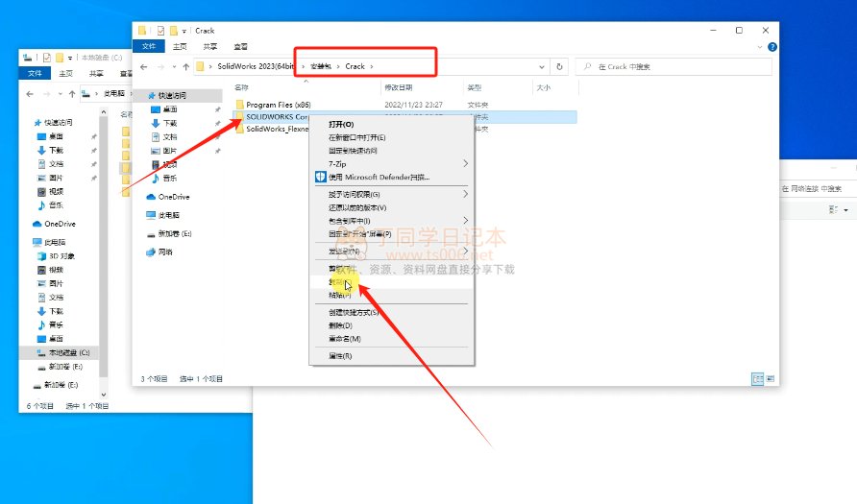The width and height of the screenshot is (857, 504).
Task: Switch to 主页 tab in Crack window
Action: click(x=180, y=46)
